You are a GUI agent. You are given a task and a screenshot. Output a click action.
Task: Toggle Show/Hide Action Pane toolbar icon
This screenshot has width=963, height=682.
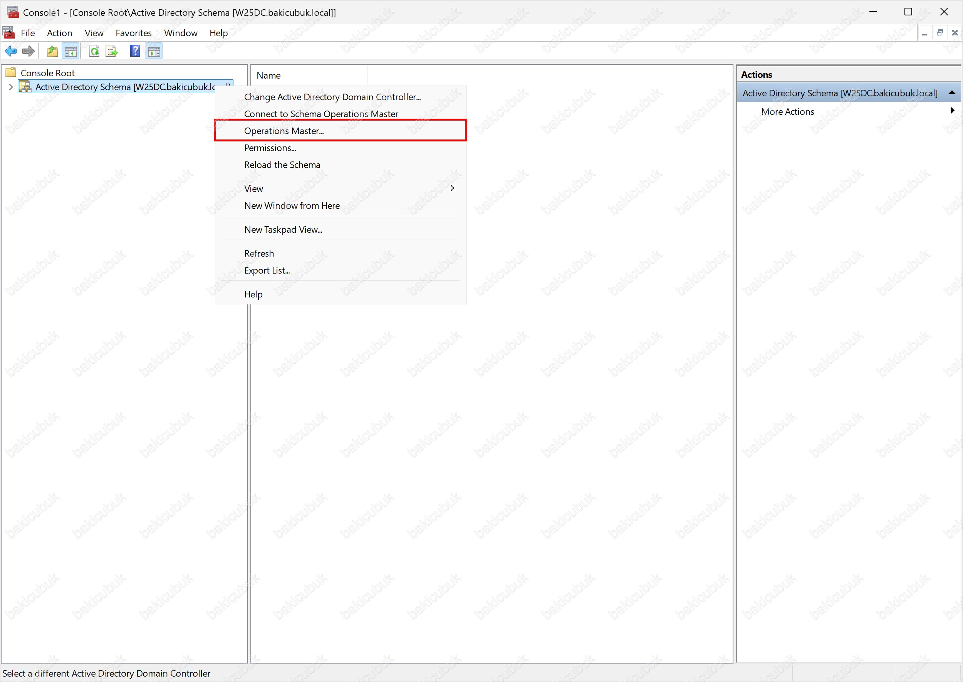pos(154,51)
